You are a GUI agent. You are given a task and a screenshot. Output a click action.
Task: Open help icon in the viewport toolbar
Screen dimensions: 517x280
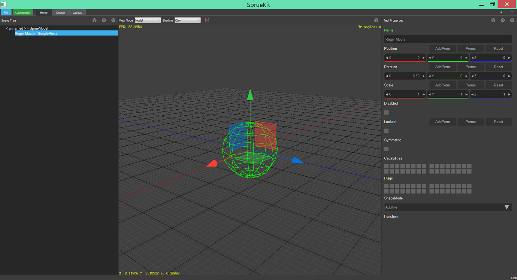pyautogui.click(x=376, y=20)
